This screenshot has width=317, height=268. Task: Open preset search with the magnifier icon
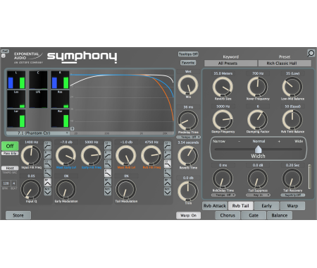coord(311,54)
